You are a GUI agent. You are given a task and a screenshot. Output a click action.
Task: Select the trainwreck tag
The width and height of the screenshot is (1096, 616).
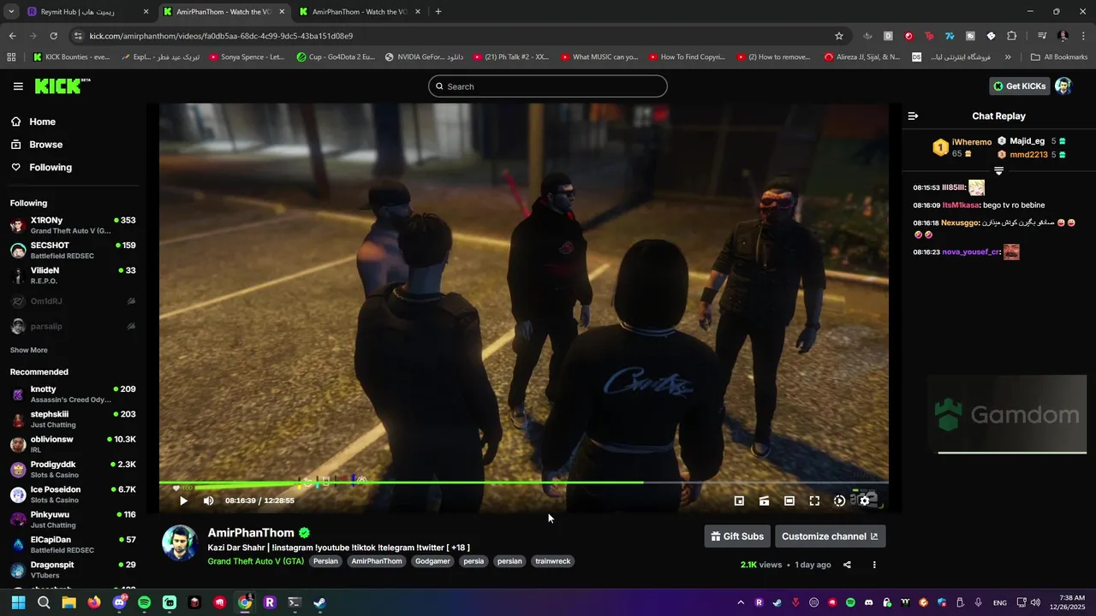[552, 561]
